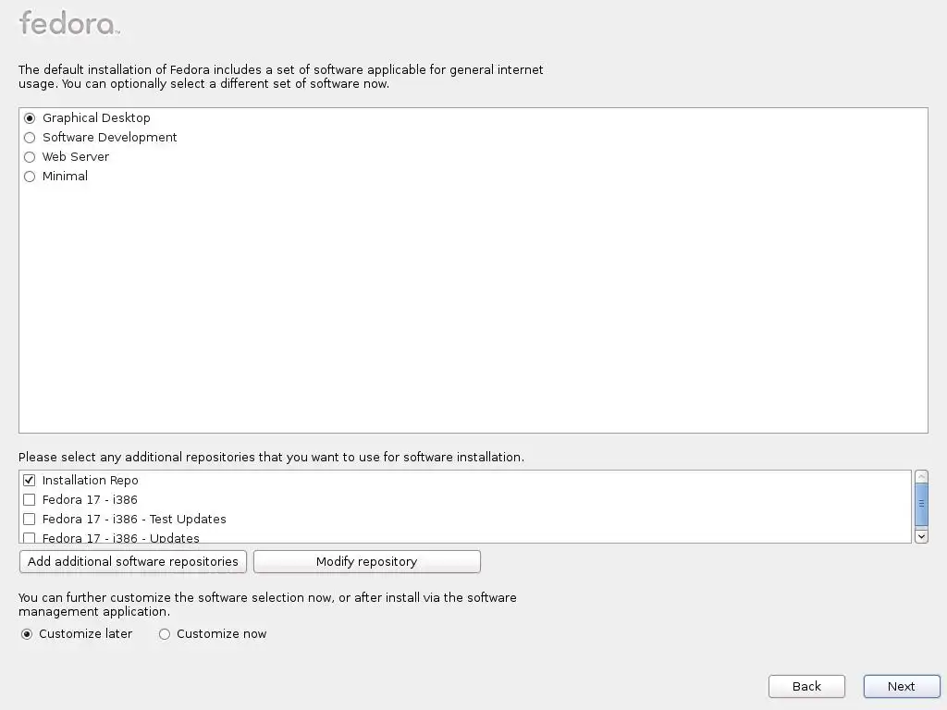Screen dimensions: 947x710
Task: Click the Installation Repo label text
Action: [x=90, y=481]
